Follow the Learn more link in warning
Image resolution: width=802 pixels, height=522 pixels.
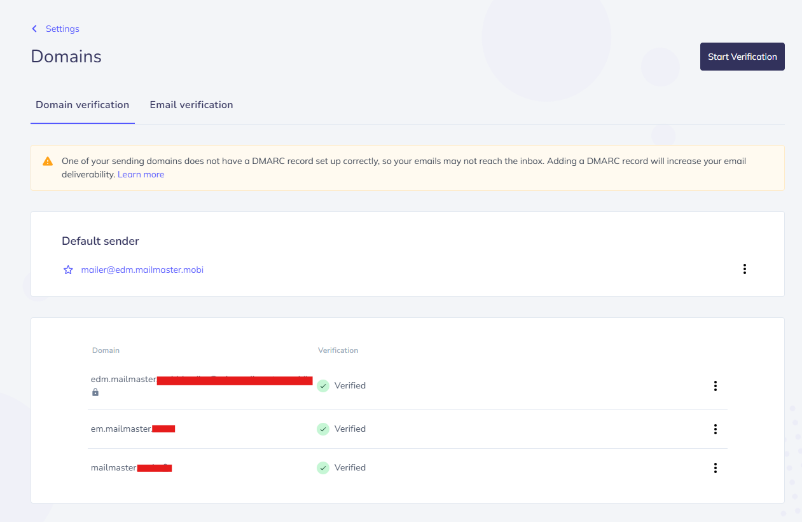pyautogui.click(x=141, y=174)
